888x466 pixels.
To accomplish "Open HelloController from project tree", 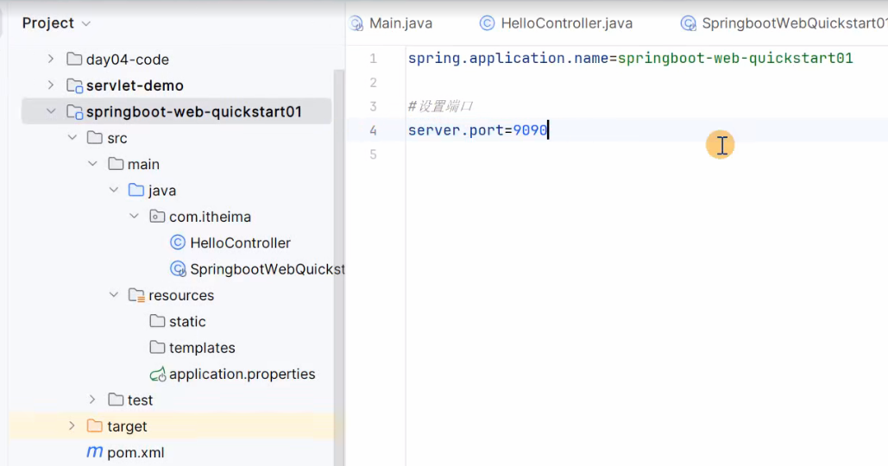I will (240, 242).
